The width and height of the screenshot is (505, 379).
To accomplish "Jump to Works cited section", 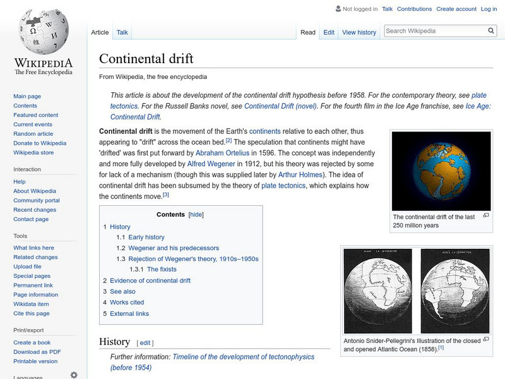I will [127, 303].
